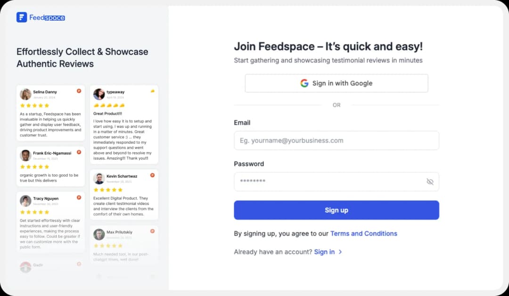Click the Product Hunt badge on Frank Eric-Ngamassi's review
The width and height of the screenshot is (509, 296).
click(x=79, y=152)
